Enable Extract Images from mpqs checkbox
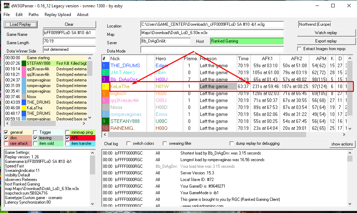This screenshot has height=213, width=357. 300,49
